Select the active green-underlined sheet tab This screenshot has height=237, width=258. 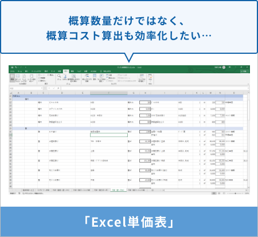tap(119, 190)
